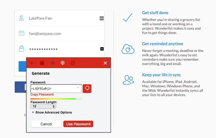
Task: Click the cloud sync icon
Action: [128, 49]
